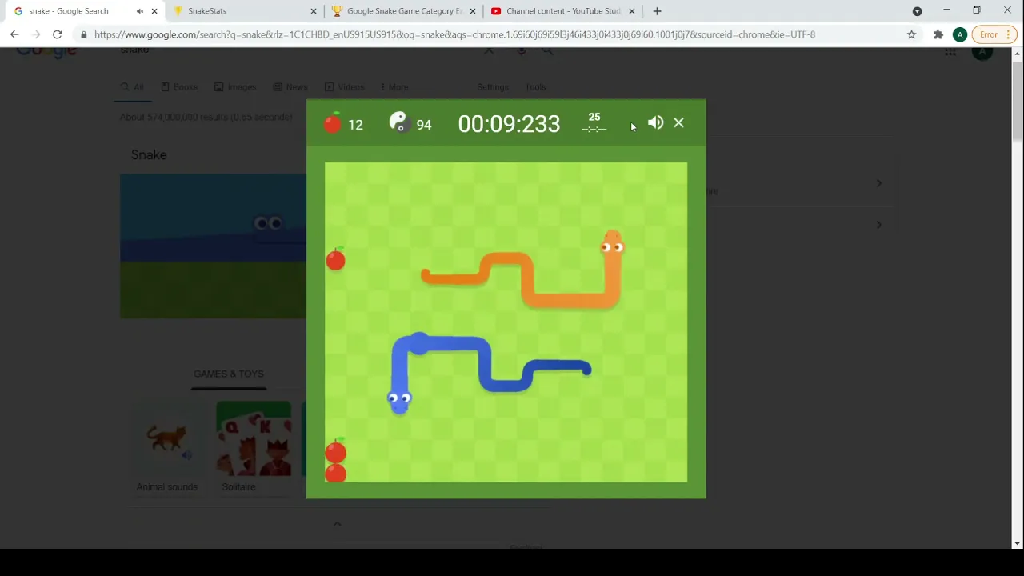Collapse the games panel chevron

pos(337,524)
